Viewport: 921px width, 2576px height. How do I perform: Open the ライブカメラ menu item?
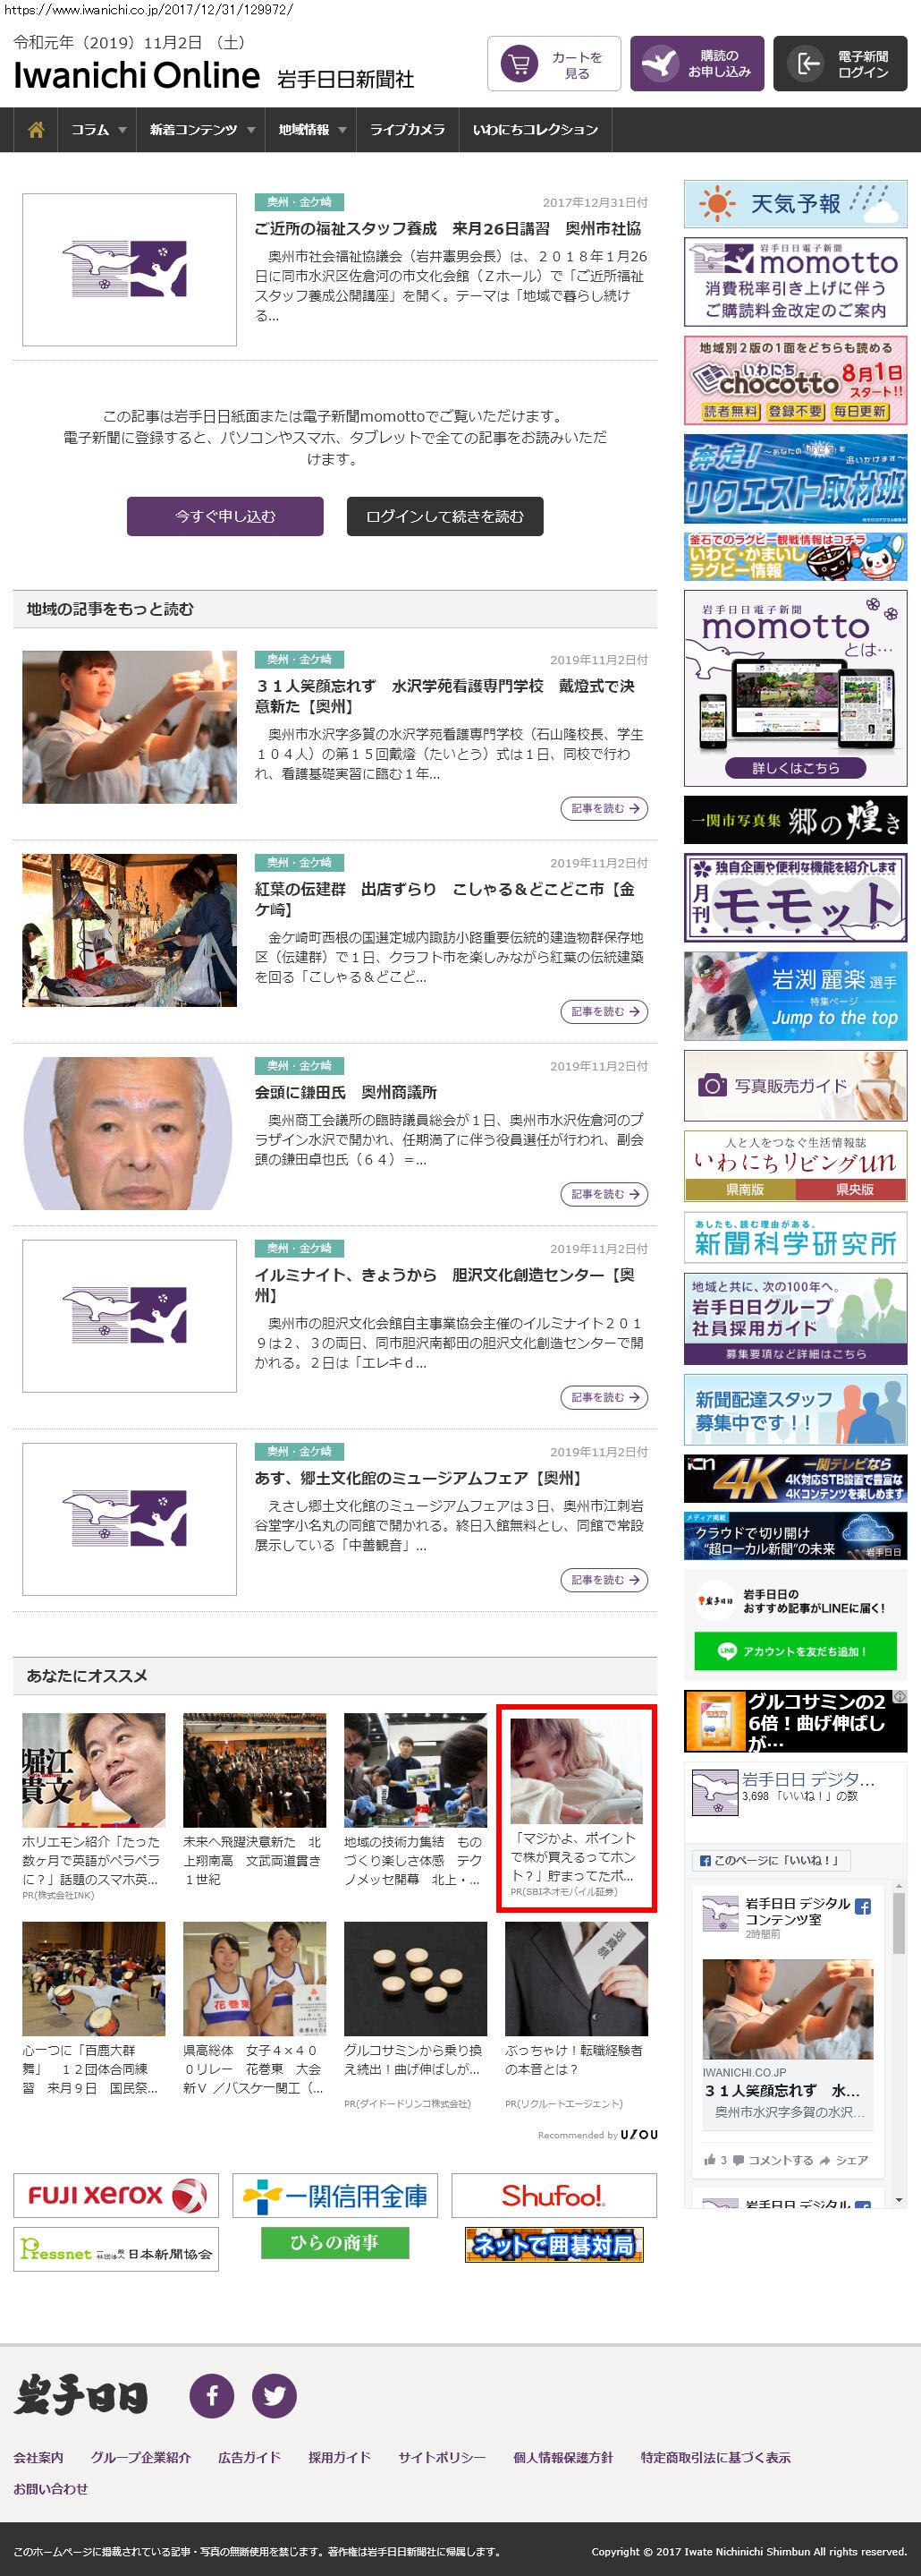click(407, 130)
